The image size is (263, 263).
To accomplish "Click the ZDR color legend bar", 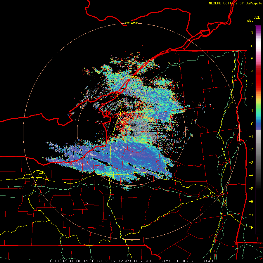I will pyautogui.click(x=258, y=130).
